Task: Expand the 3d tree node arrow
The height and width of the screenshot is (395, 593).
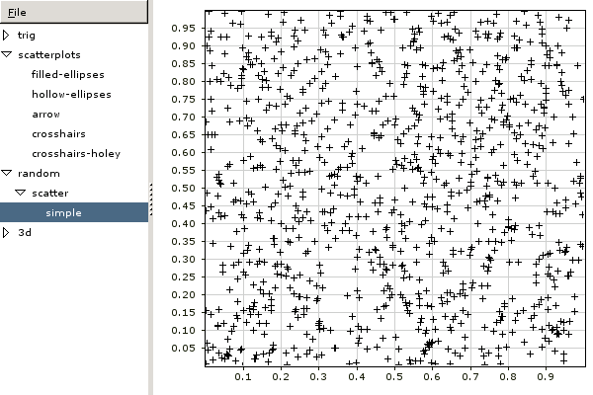Action: pyautogui.click(x=7, y=233)
